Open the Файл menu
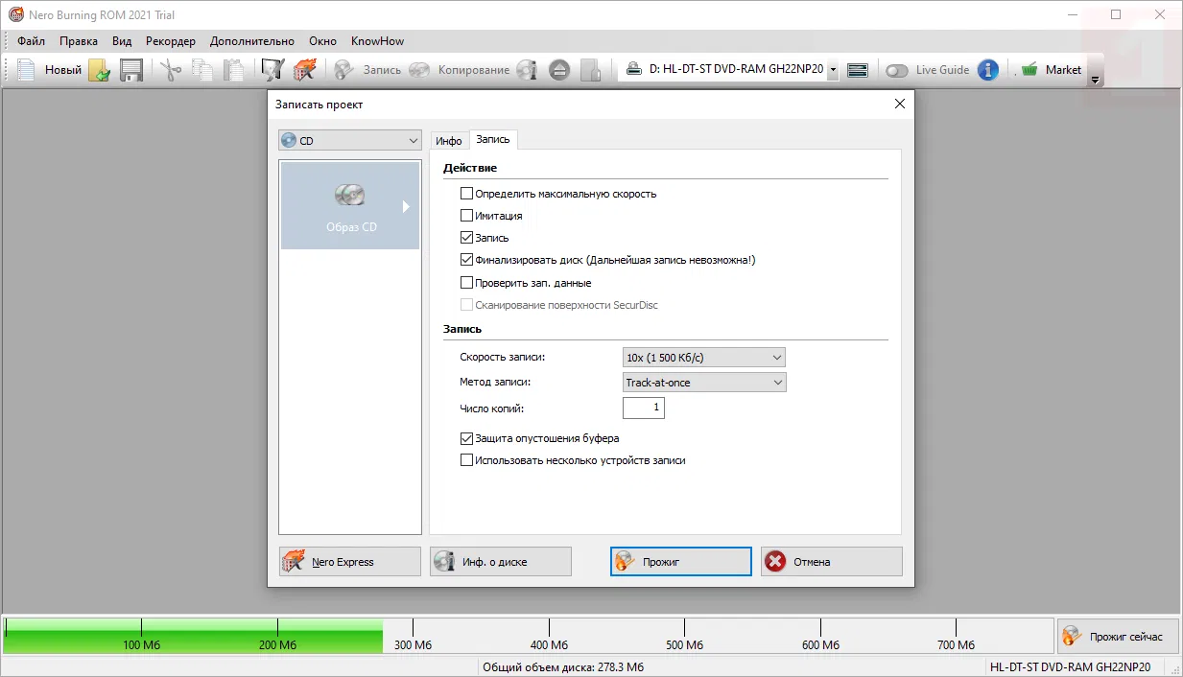 click(x=31, y=41)
